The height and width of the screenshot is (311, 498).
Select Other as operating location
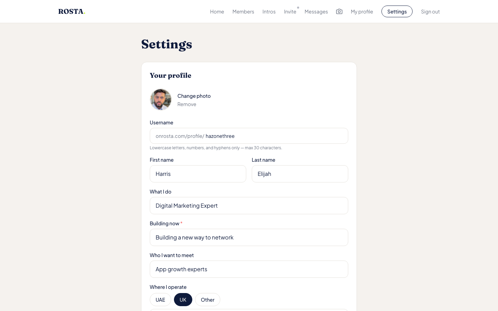pyautogui.click(x=207, y=300)
